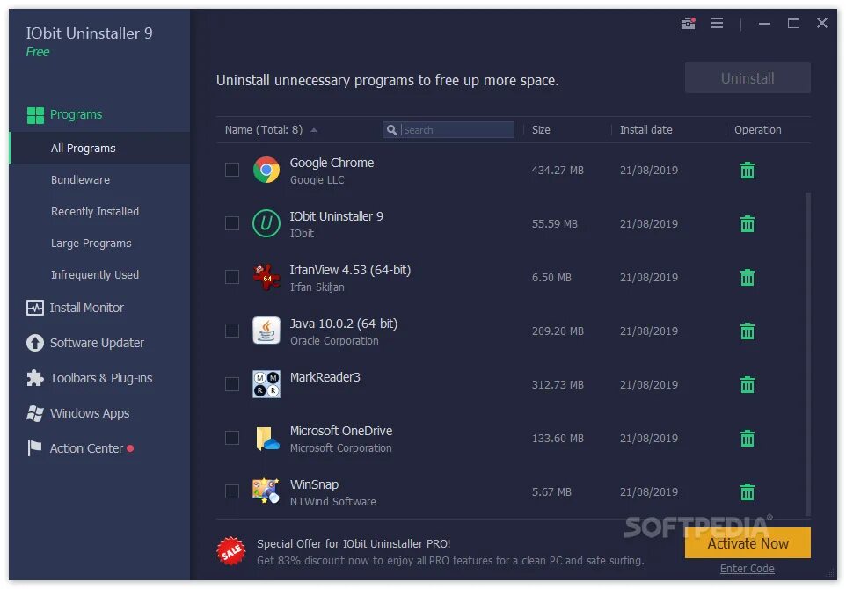Tick the WinSnap checkbox

pos(232,491)
